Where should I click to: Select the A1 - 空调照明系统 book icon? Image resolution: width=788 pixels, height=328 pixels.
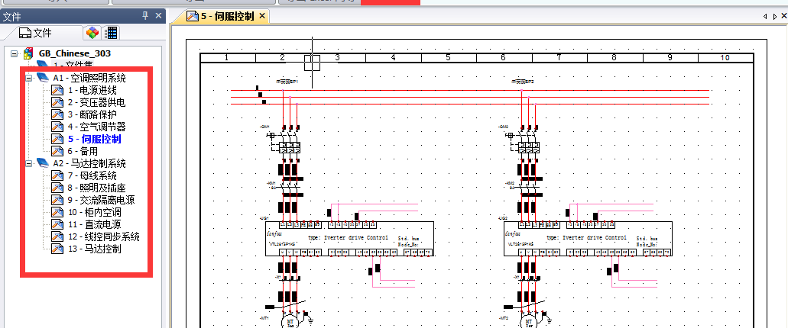[44, 78]
